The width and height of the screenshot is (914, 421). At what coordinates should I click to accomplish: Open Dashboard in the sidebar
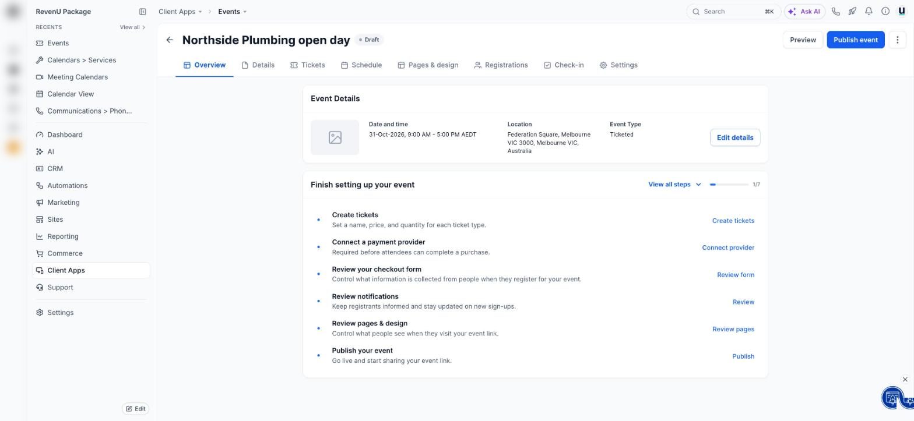[91, 135]
